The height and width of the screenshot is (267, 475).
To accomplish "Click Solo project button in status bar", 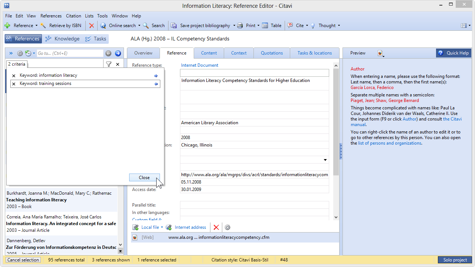I will (x=455, y=260).
